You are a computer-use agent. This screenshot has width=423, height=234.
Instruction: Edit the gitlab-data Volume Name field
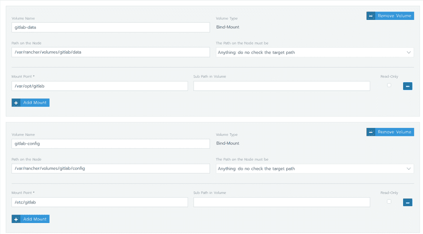coord(110,27)
